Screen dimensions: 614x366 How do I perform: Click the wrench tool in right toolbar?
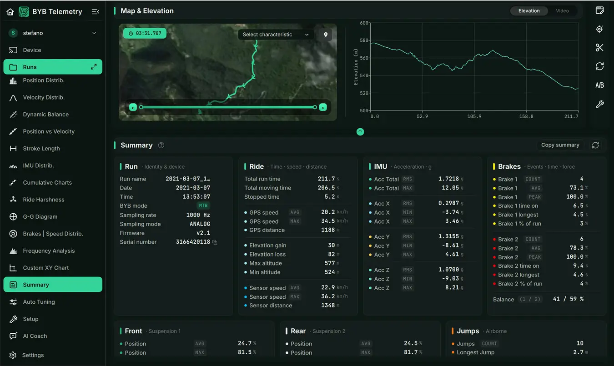pyautogui.click(x=599, y=105)
